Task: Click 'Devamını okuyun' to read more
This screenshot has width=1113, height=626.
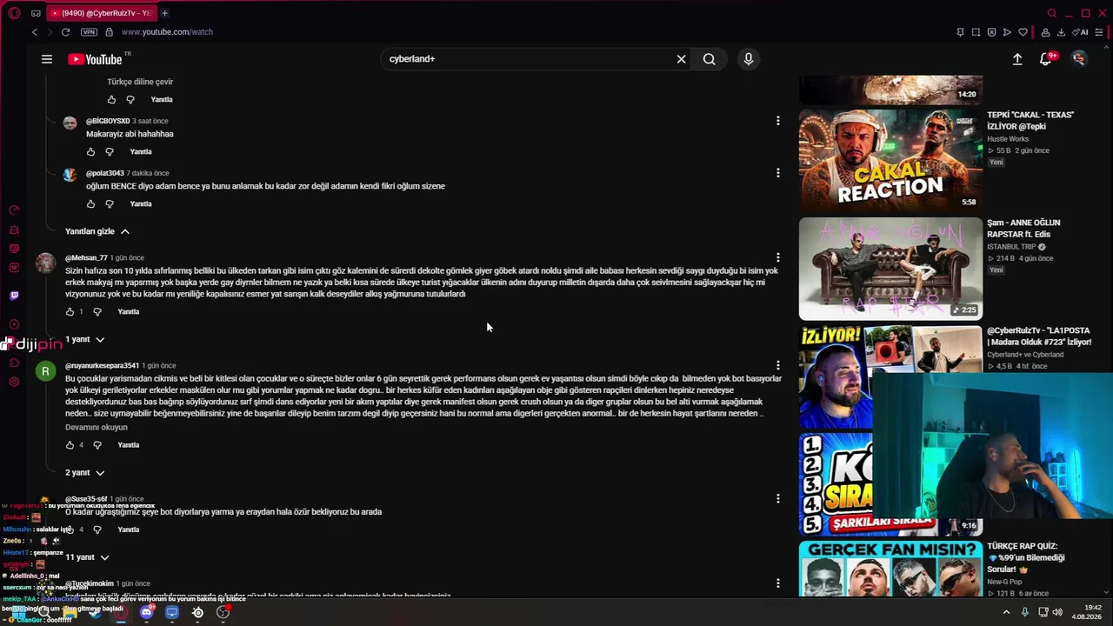Action: point(97,428)
